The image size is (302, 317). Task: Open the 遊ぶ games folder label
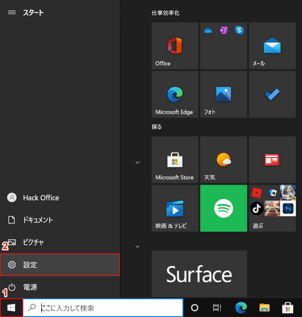tap(258, 225)
